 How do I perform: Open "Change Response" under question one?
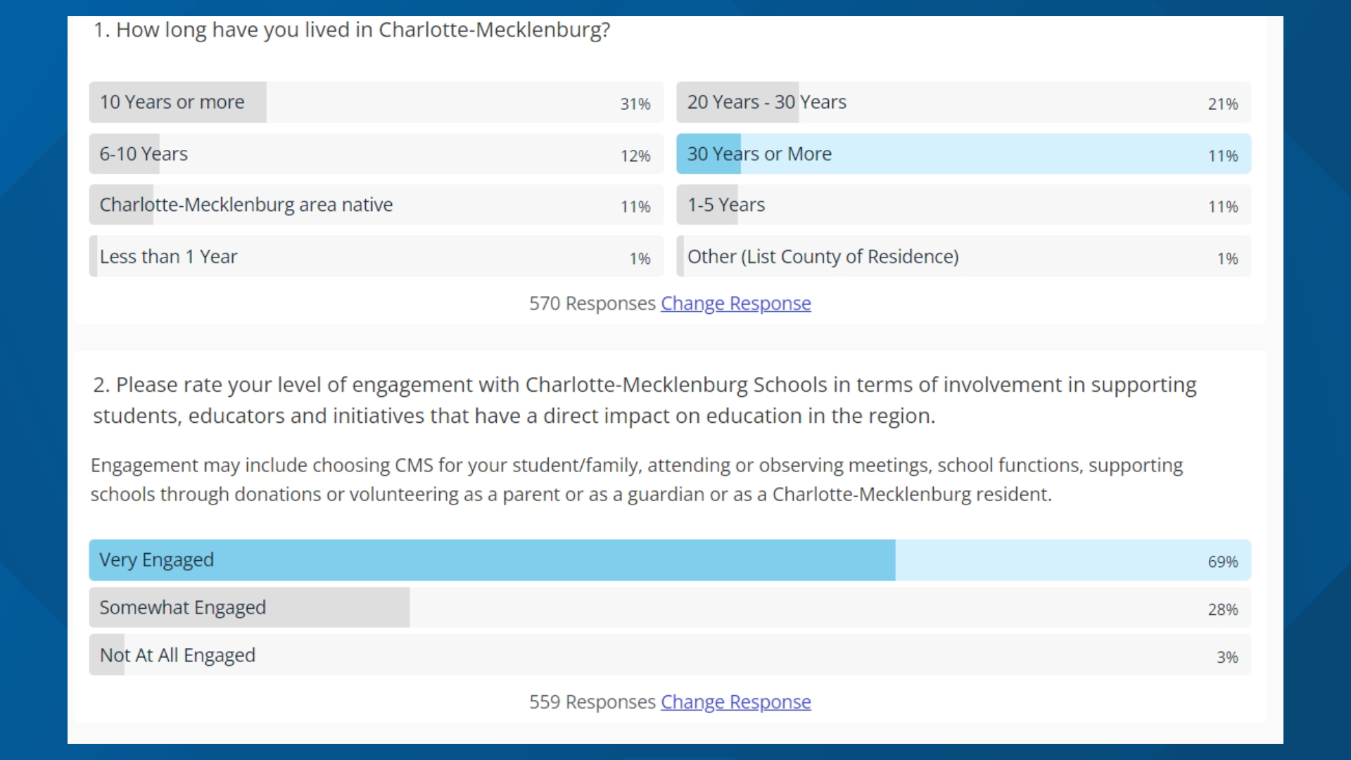coord(736,303)
